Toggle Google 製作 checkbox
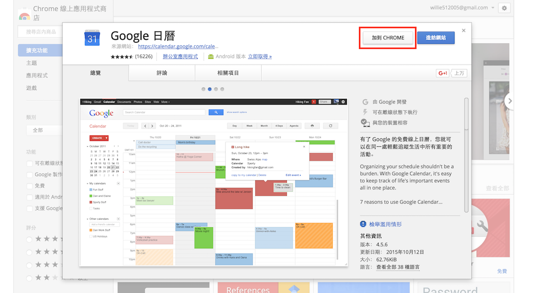 click(x=29, y=175)
